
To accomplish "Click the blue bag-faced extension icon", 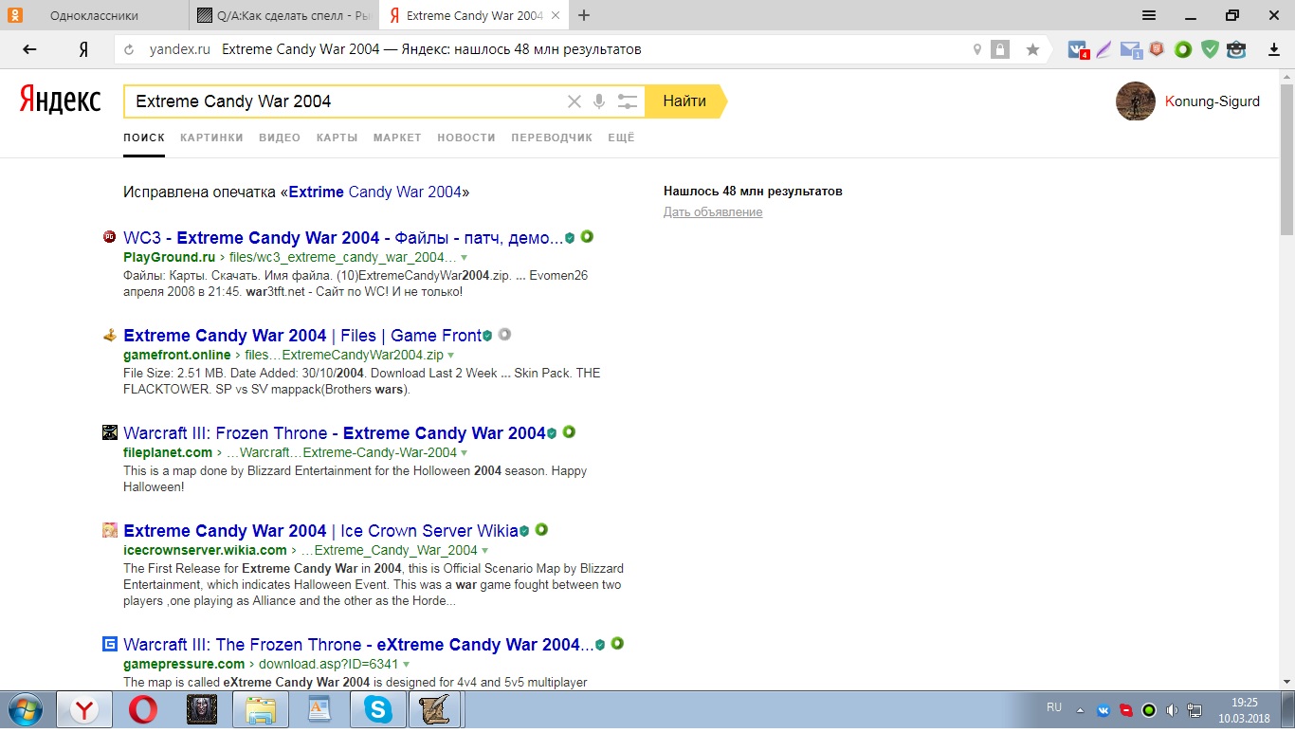I will pyautogui.click(x=1236, y=49).
